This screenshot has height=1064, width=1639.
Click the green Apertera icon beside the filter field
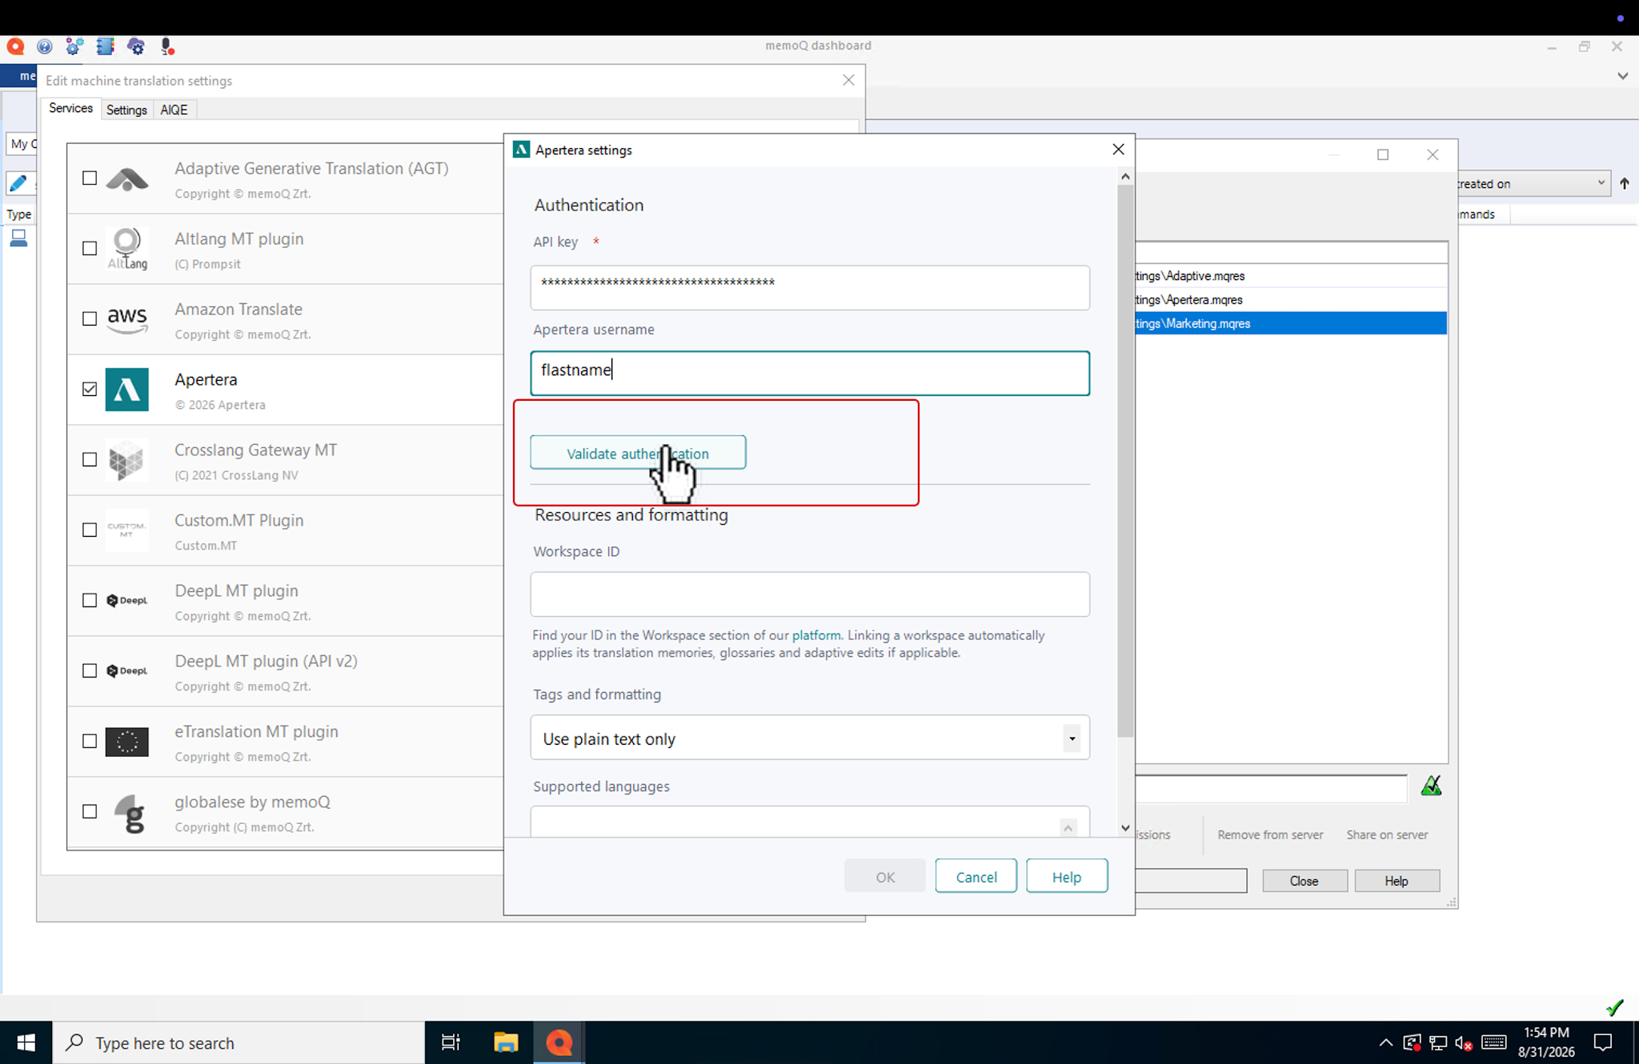click(x=1431, y=786)
